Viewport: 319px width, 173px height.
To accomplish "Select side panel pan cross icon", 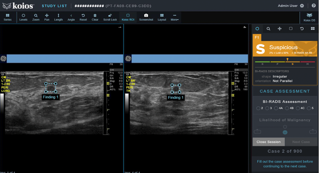I will pyautogui.click(x=280, y=29).
